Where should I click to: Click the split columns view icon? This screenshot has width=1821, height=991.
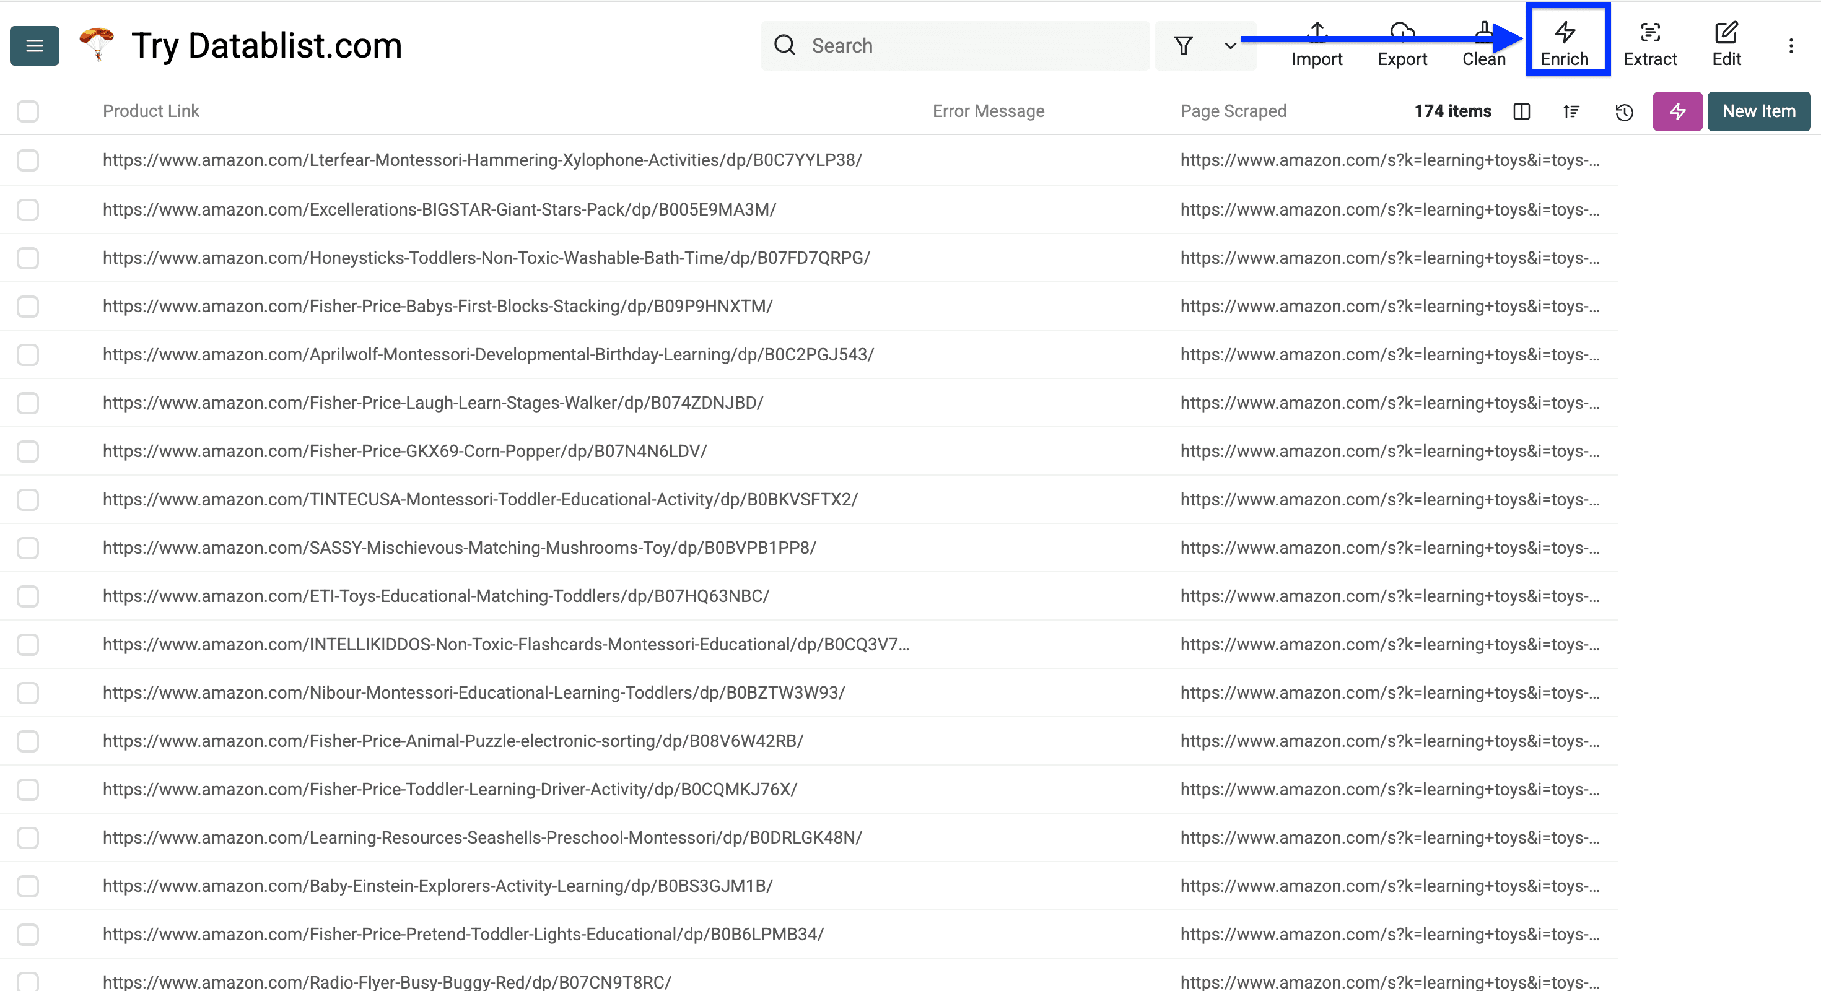(x=1522, y=111)
